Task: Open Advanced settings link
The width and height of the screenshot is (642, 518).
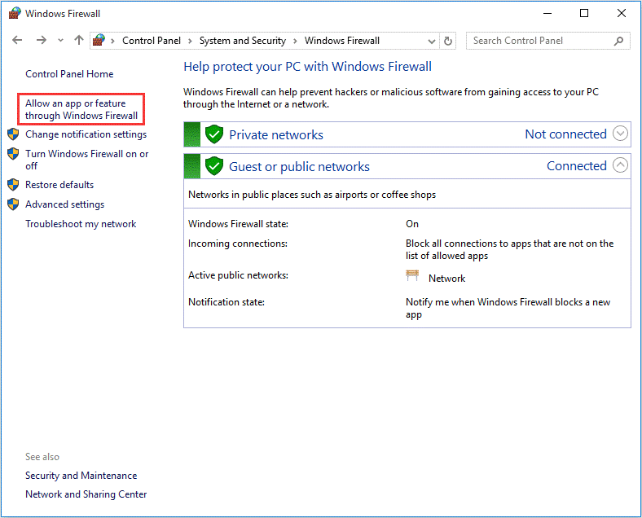Action: (x=64, y=204)
